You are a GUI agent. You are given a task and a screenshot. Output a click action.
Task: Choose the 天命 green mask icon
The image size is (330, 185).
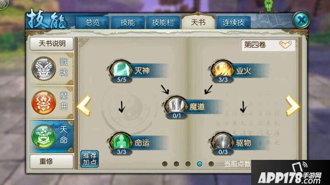44,136
